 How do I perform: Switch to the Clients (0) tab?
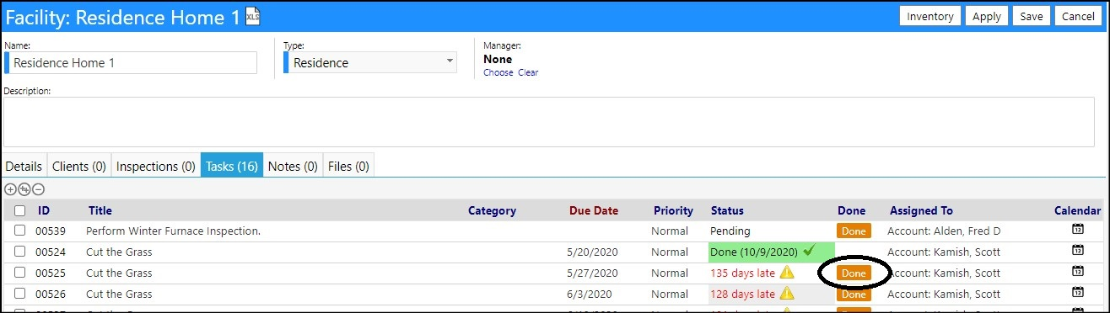point(79,167)
